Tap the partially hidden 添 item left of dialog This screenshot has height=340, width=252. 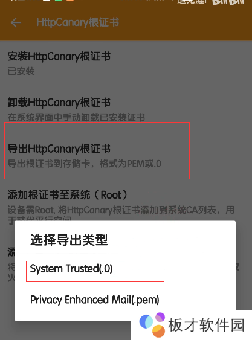click(11, 252)
